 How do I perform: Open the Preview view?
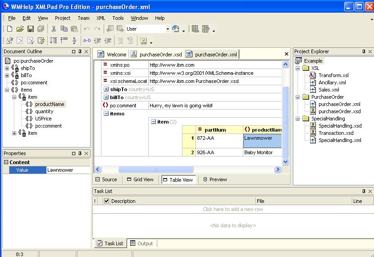coord(215,179)
